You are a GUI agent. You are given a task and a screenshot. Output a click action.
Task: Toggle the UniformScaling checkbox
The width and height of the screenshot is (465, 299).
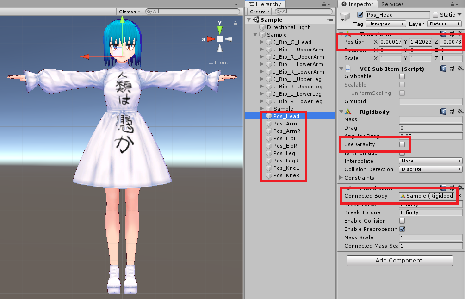pos(402,93)
